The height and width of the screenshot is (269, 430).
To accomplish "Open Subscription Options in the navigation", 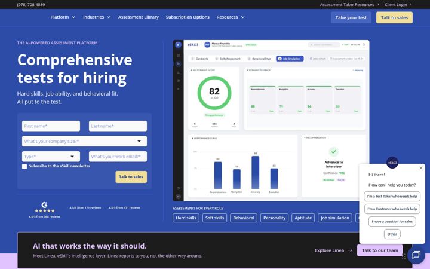I will [x=188, y=17].
